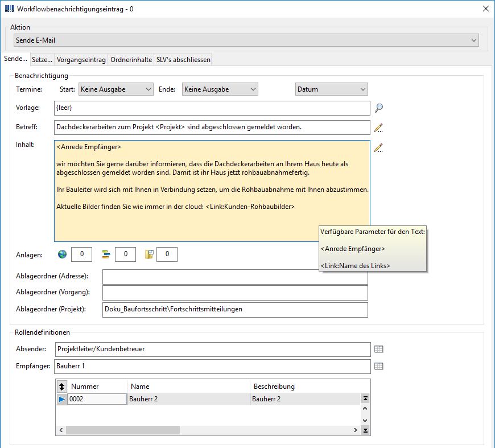Click the horizontal scrollbar thumb in grid
The width and height of the screenshot is (495, 448).
pyautogui.click(x=123, y=430)
